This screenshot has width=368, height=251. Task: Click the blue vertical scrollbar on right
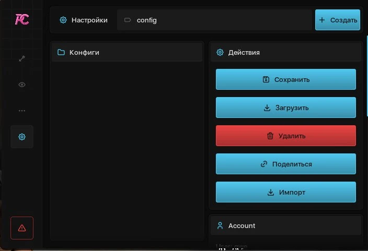click(x=367, y=76)
